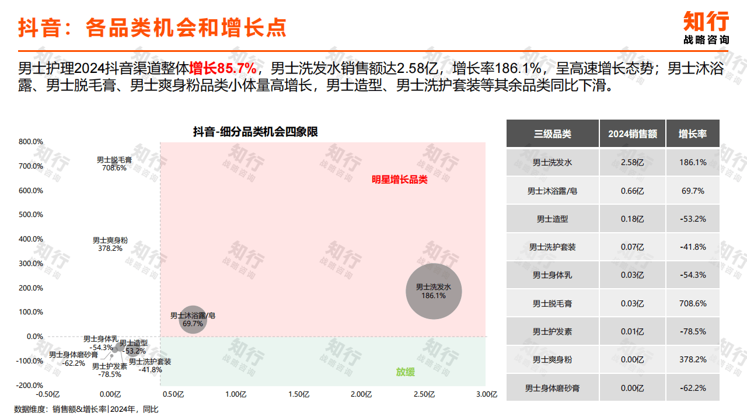Select the 男士脱毛膏 708.6% chart label
Screen dimensions: 747x420
tap(114, 163)
